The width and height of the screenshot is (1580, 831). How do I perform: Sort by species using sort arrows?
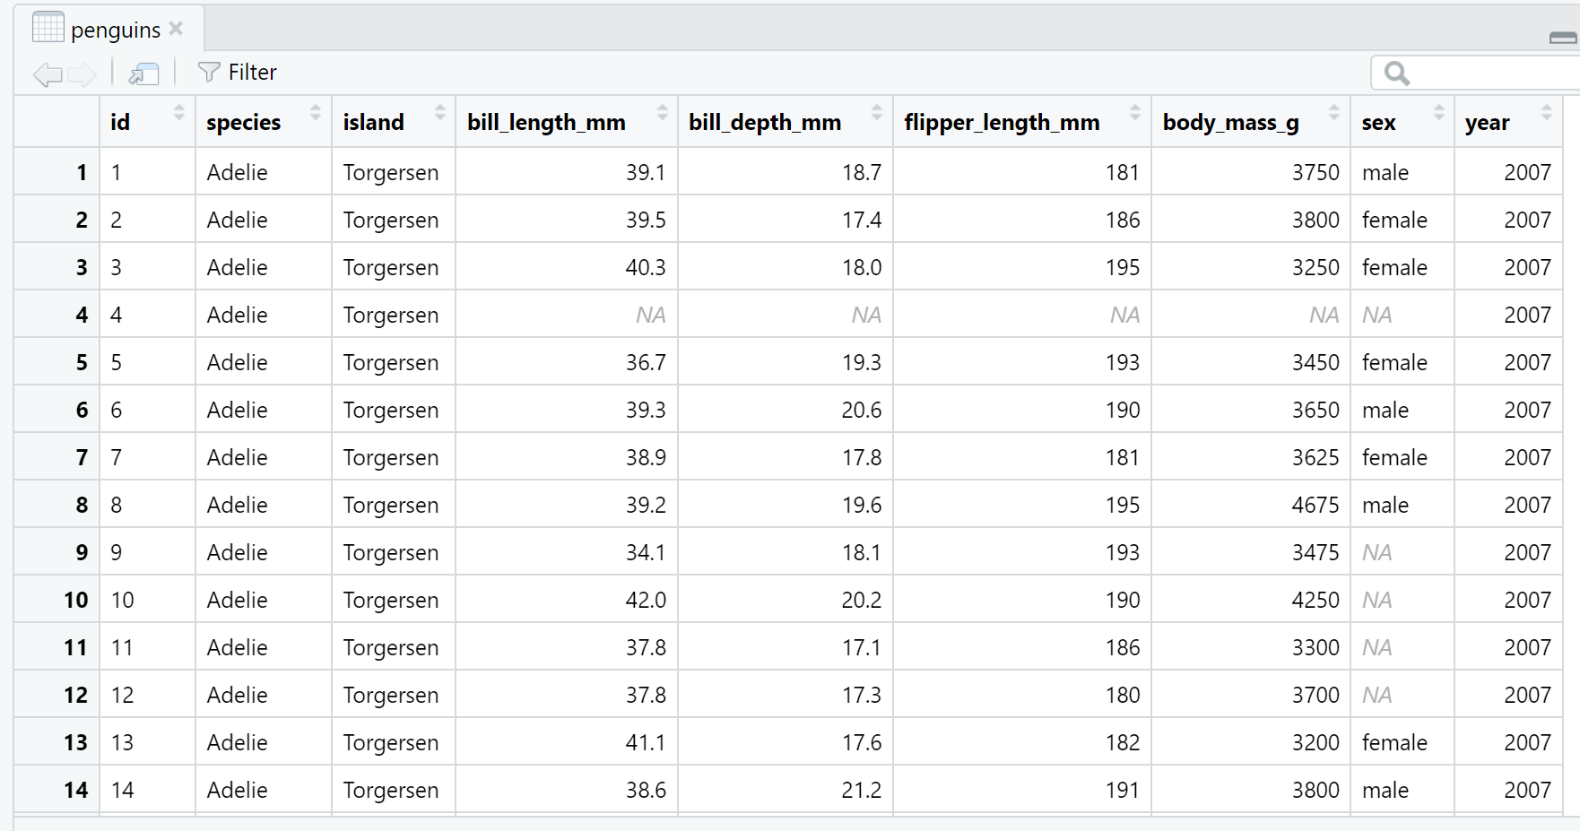(315, 112)
